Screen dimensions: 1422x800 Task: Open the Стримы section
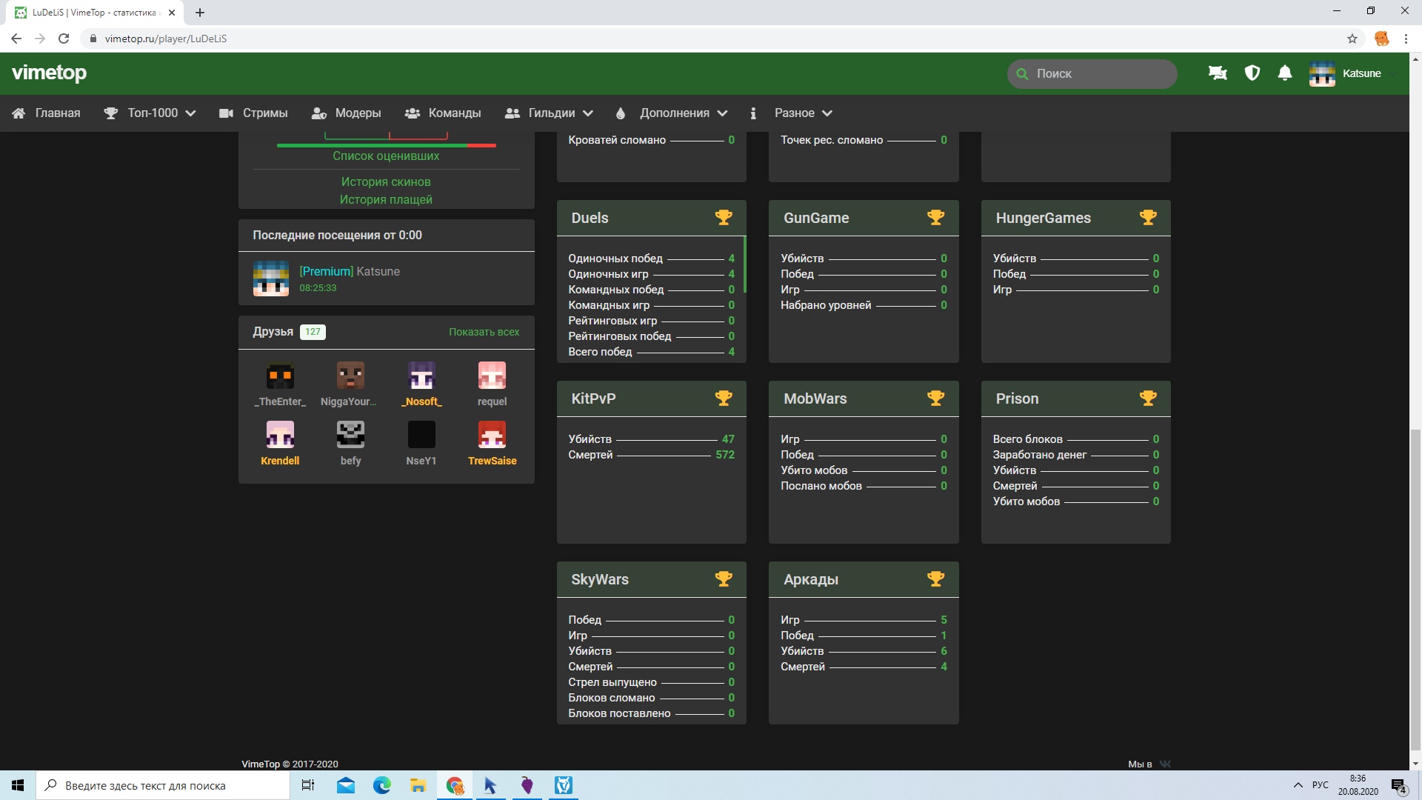pyautogui.click(x=253, y=113)
